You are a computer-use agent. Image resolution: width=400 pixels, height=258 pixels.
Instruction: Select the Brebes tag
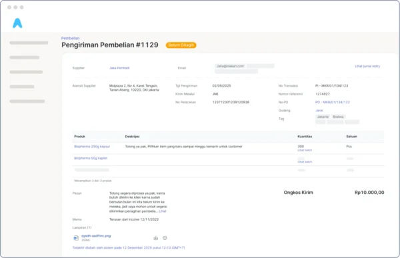tap(338, 117)
